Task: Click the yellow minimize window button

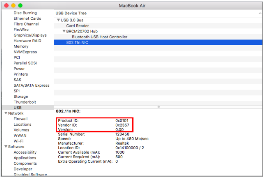Action: point(13,5)
